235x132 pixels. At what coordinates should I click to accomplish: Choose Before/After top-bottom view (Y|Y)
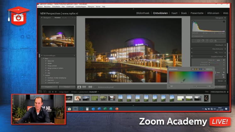coord(90,87)
